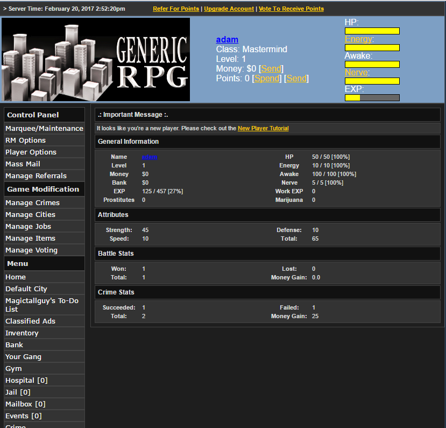Click the Energy link in header

pyautogui.click(x=357, y=39)
